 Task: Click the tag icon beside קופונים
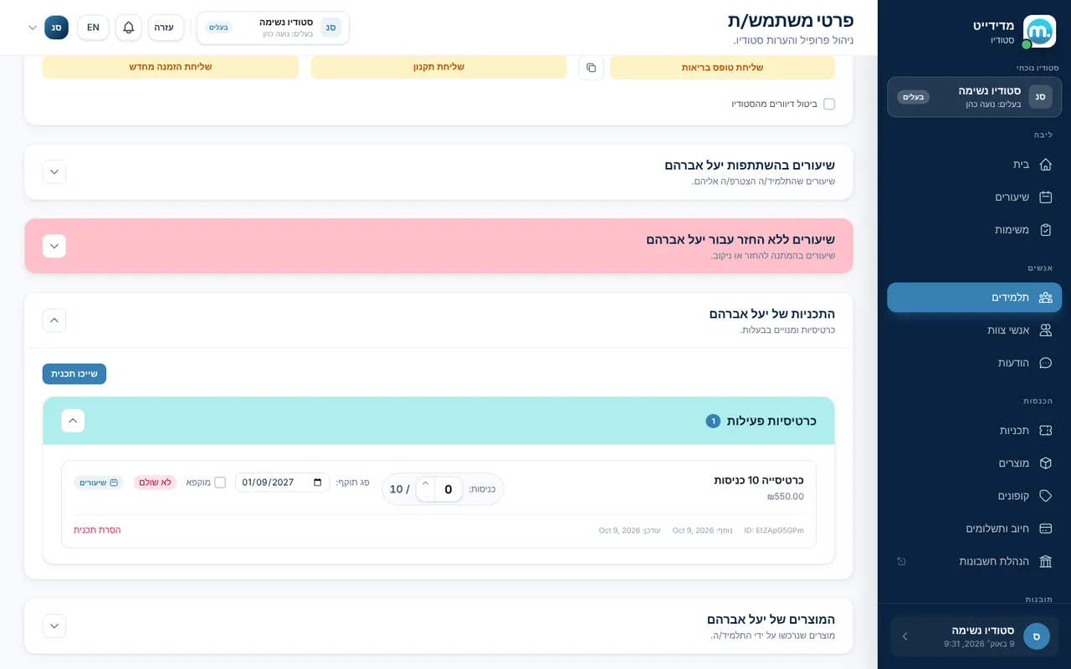[1045, 496]
